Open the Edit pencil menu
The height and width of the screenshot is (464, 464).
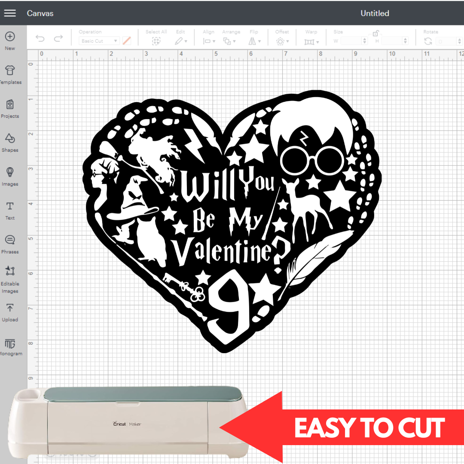click(x=181, y=41)
